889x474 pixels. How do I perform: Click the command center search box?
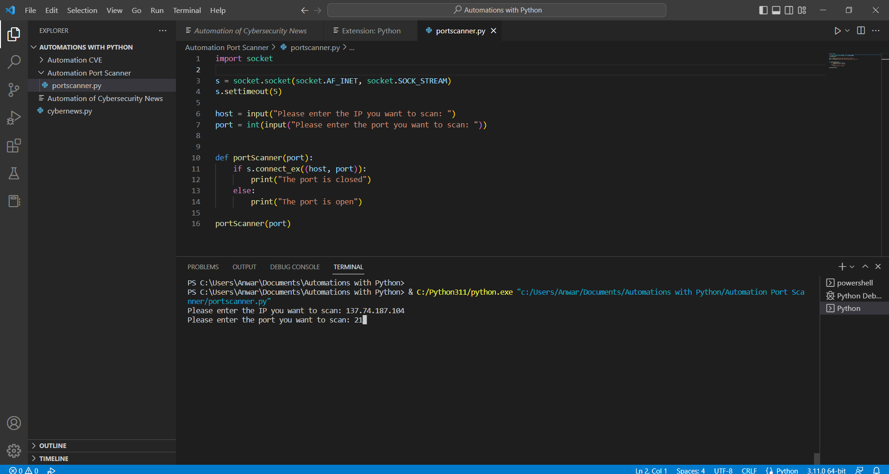(497, 10)
